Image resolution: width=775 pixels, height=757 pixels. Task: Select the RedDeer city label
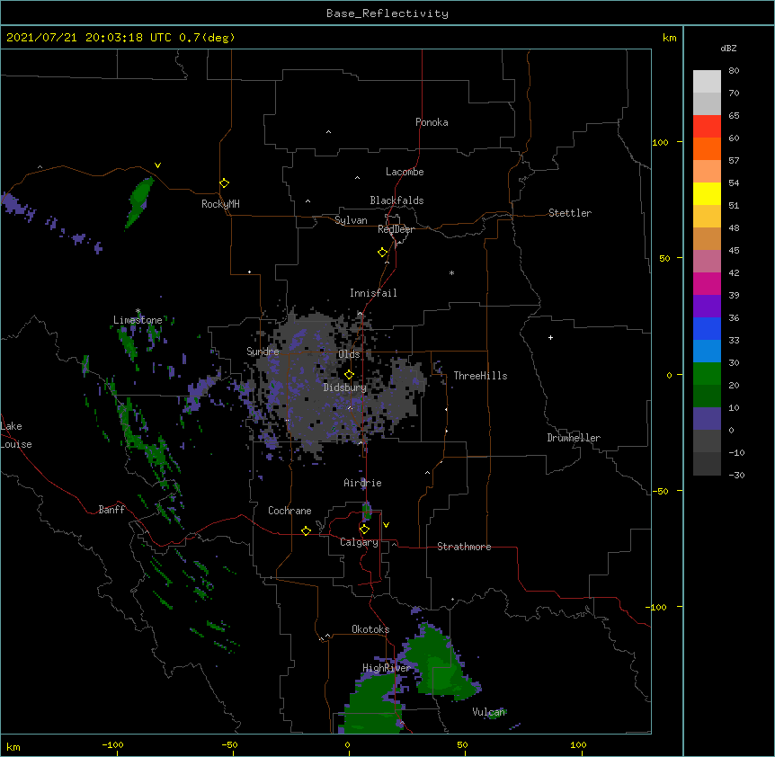396,229
